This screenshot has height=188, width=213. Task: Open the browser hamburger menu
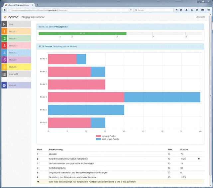208,10
